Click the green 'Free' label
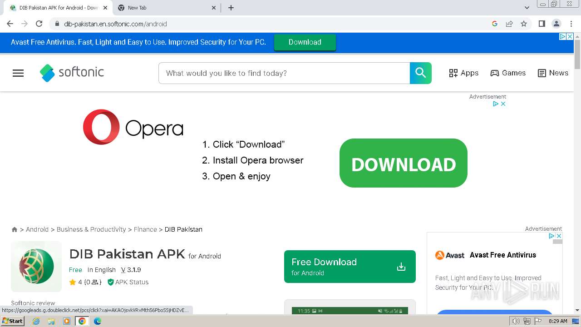Screen dimensions: 581x327 click(75, 270)
